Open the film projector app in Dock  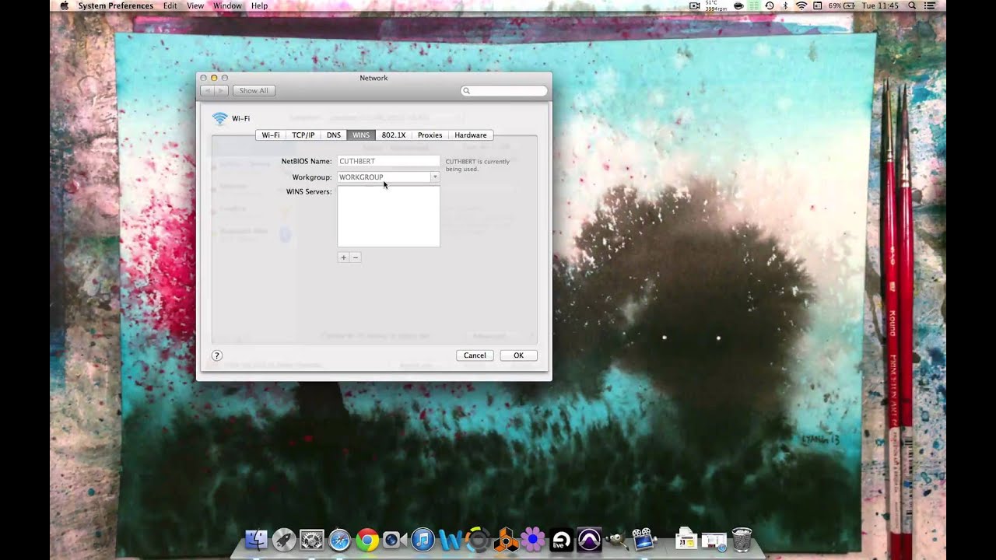tap(644, 539)
